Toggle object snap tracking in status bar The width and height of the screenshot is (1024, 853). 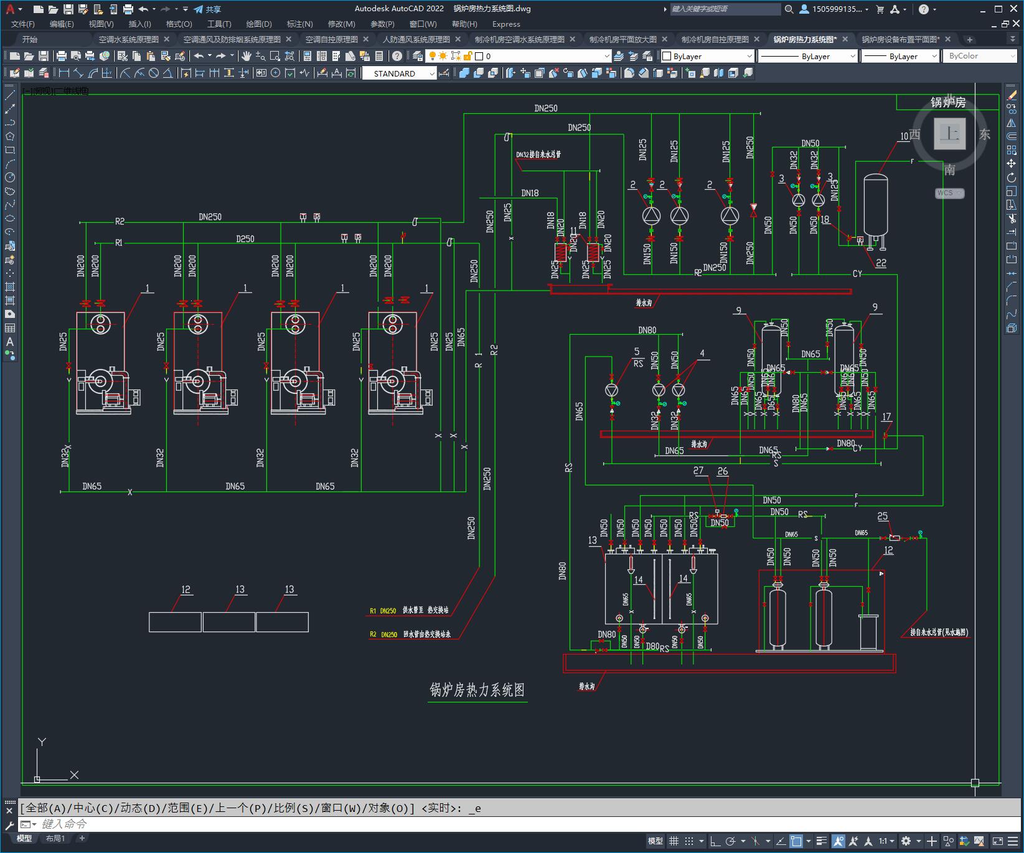[x=780, y=841]
